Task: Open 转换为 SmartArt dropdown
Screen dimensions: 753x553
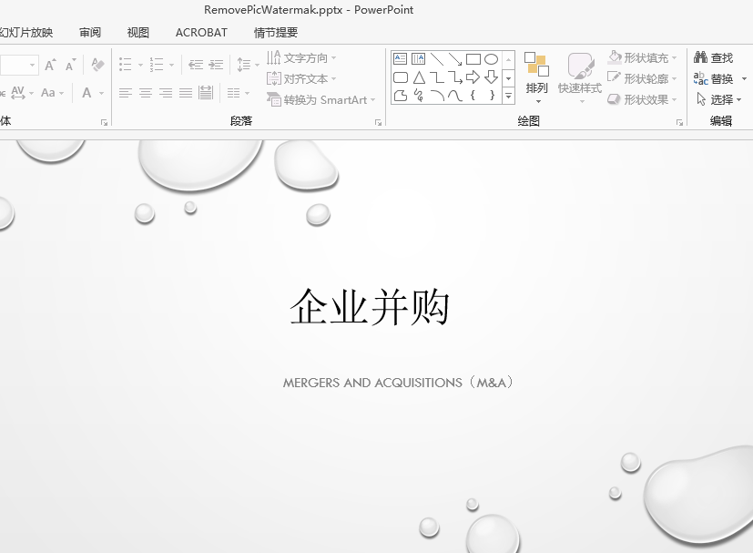Action: tap(321, 99)
